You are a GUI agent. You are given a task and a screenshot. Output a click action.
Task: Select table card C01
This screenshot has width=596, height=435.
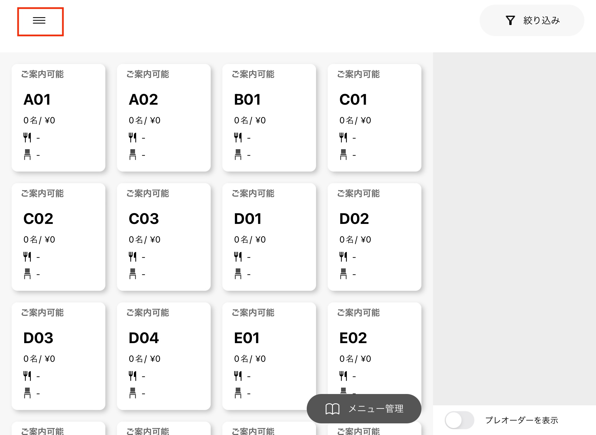[374, 117]
